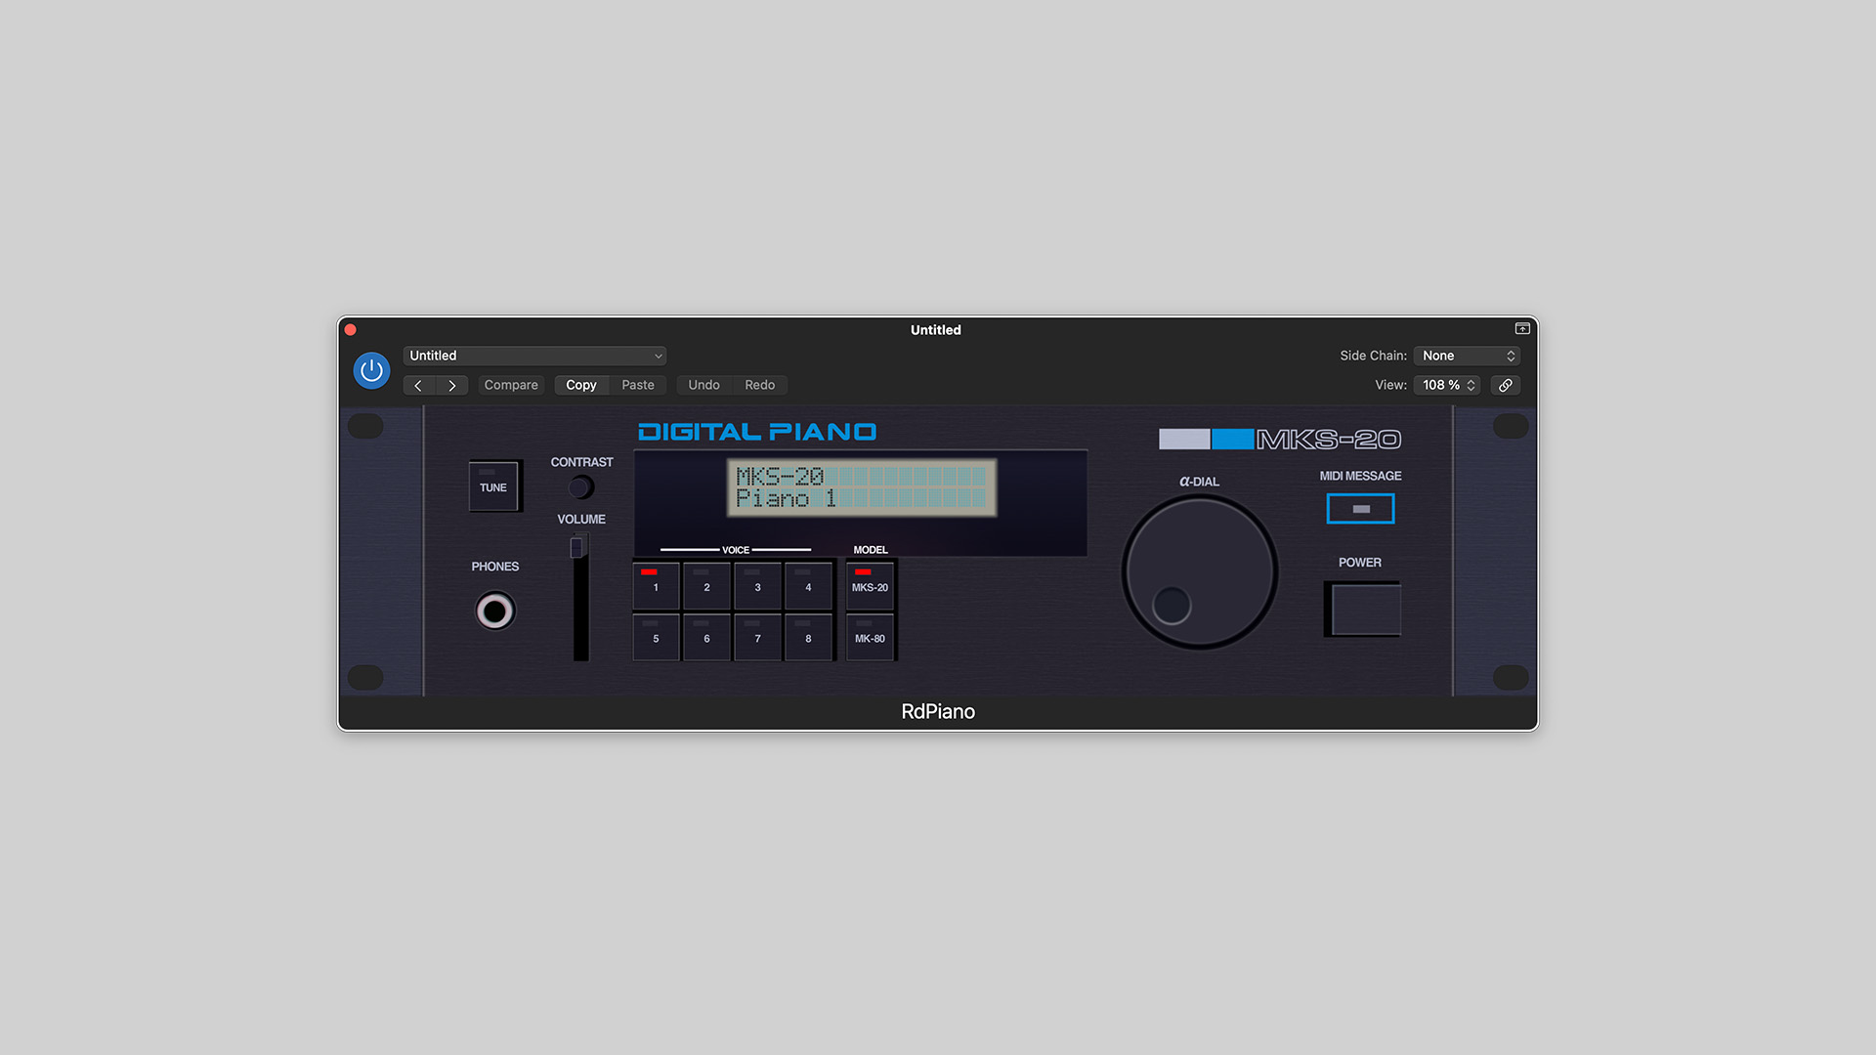The image size is (1876, 1055).
Task: Click the VOLUME slider handle
Action: 577,548
